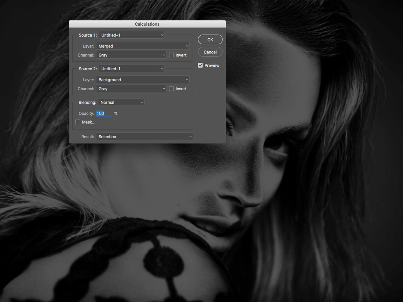Open Source 1 document dropdown
The image size is (403, 302).
coord(132,35)
